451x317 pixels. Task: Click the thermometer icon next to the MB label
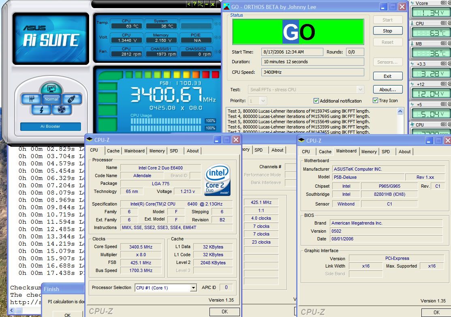click(413, 43)
